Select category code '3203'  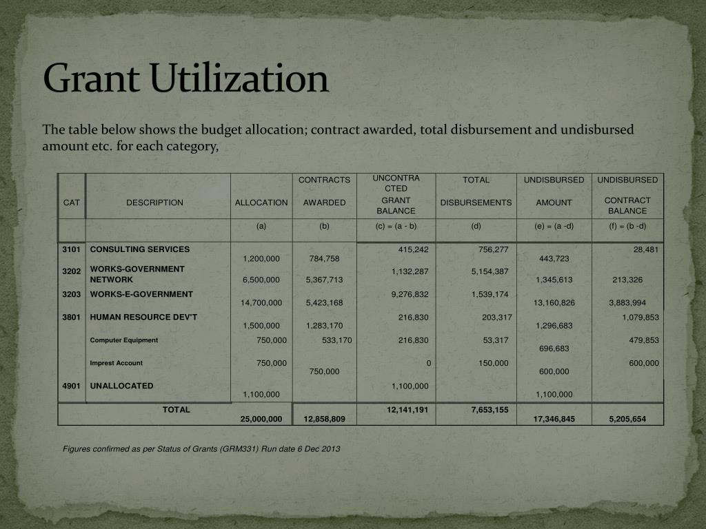[x=72, y=294]
